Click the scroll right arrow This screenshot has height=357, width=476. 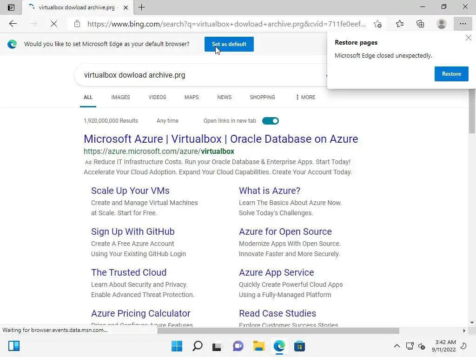point(464,331)
